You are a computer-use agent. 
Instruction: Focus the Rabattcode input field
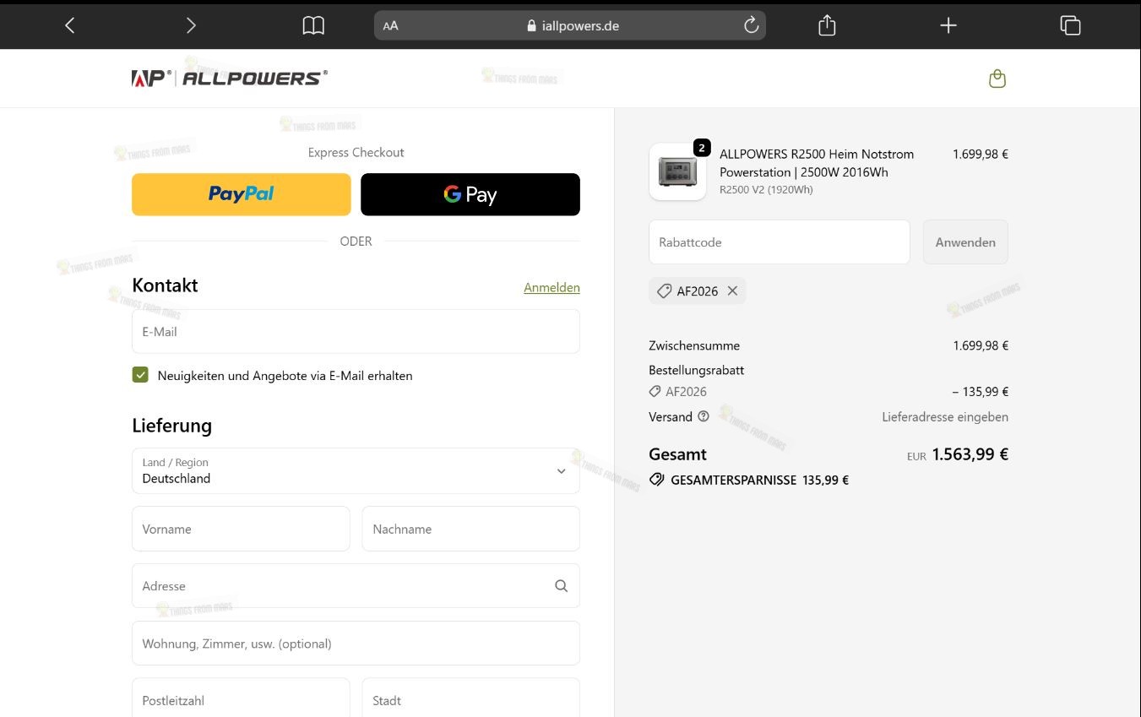pyautogui.click(x=779, y=242)
